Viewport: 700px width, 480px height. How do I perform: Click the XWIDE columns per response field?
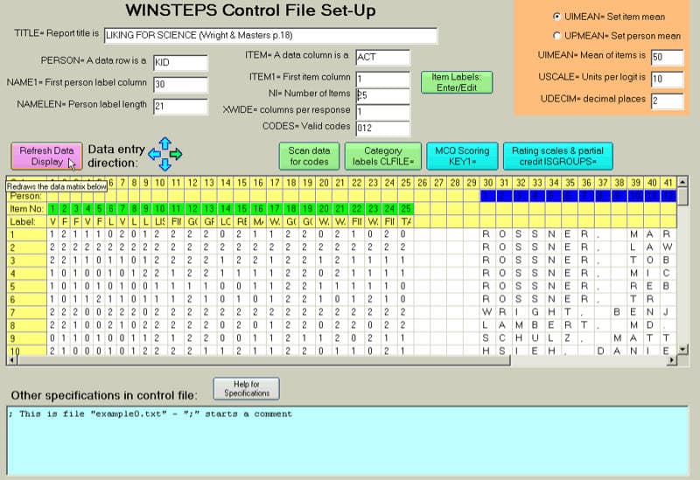tap(382, 112)
